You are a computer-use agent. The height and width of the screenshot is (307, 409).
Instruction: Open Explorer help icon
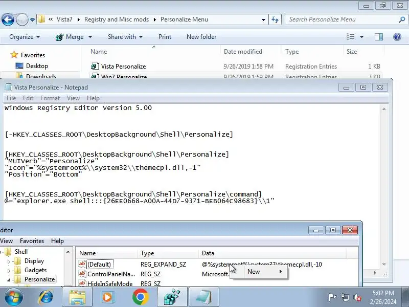click(397, 37)
